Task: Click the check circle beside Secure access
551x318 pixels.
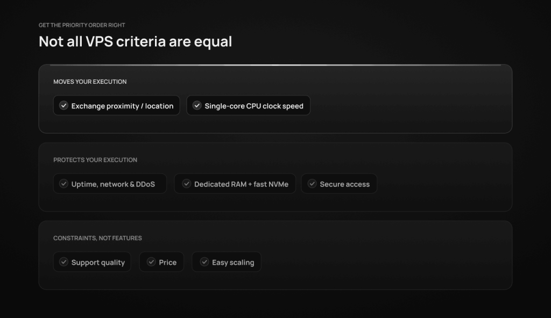Action: (312, 184)
